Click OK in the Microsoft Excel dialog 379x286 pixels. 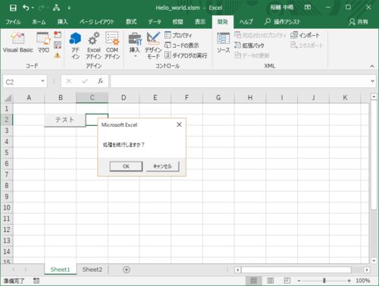pos(126,166)
